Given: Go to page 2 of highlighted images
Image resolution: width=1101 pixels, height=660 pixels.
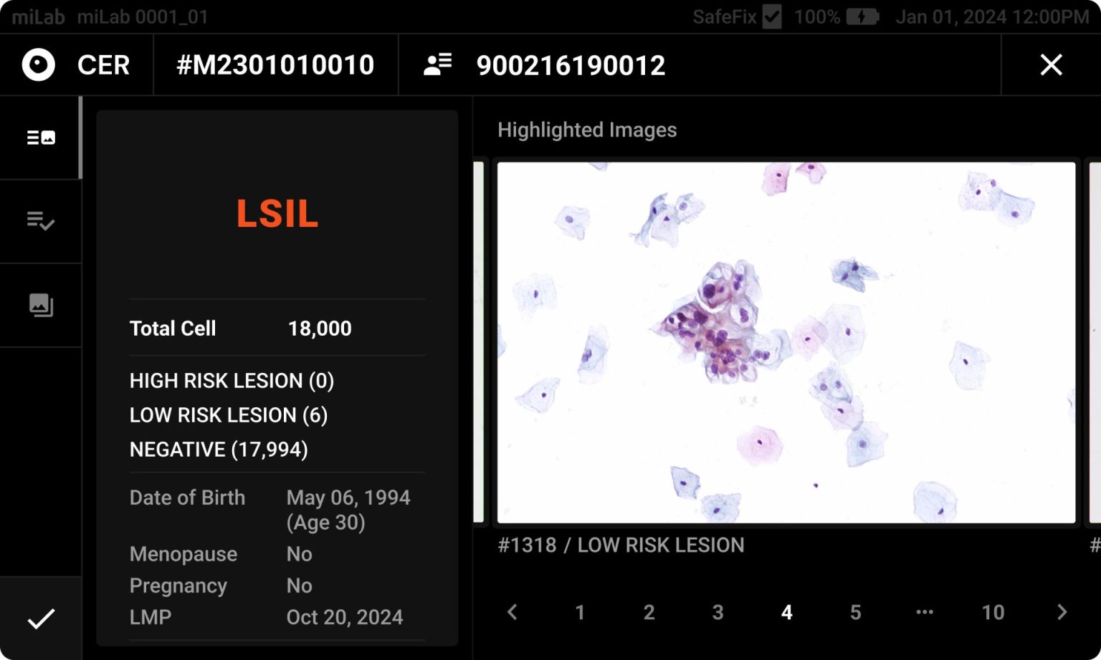Looking at the screenshot, I should click(649, 612).
